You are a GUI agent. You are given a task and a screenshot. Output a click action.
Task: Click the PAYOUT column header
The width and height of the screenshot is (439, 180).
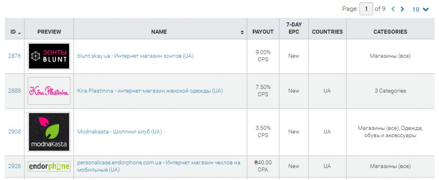263,32
